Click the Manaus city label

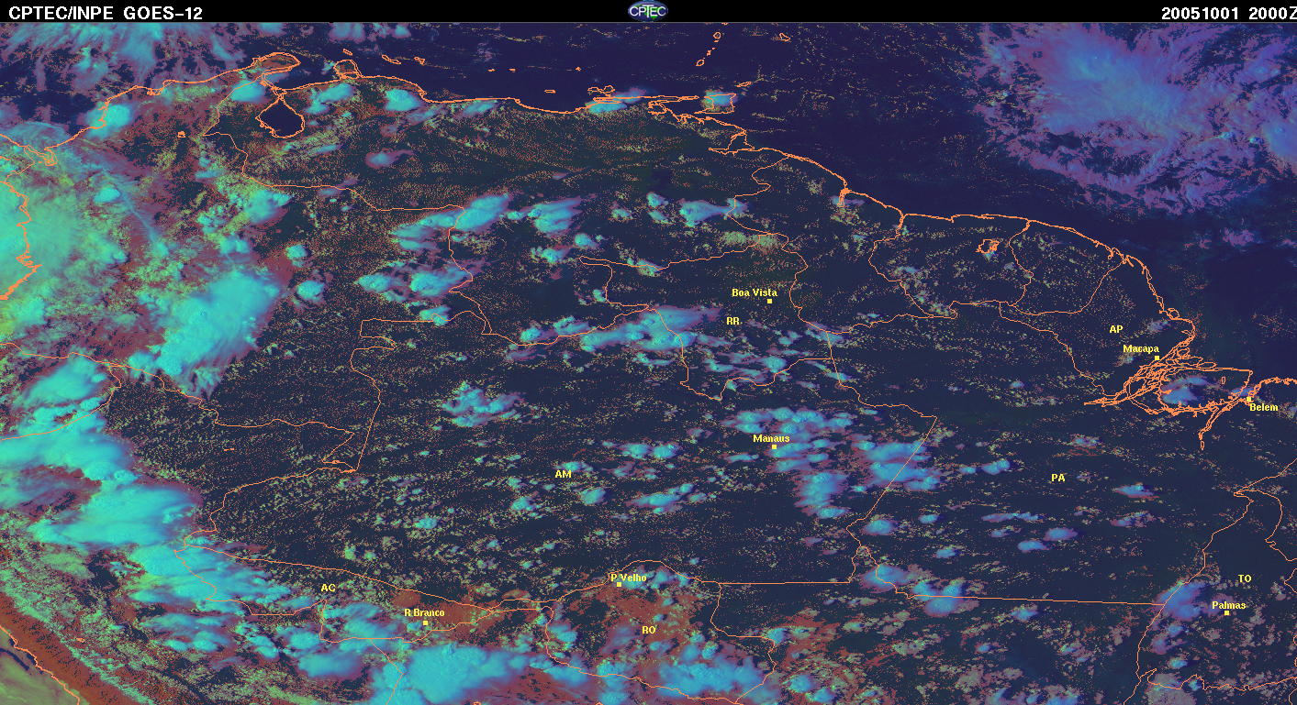point(771,438)
